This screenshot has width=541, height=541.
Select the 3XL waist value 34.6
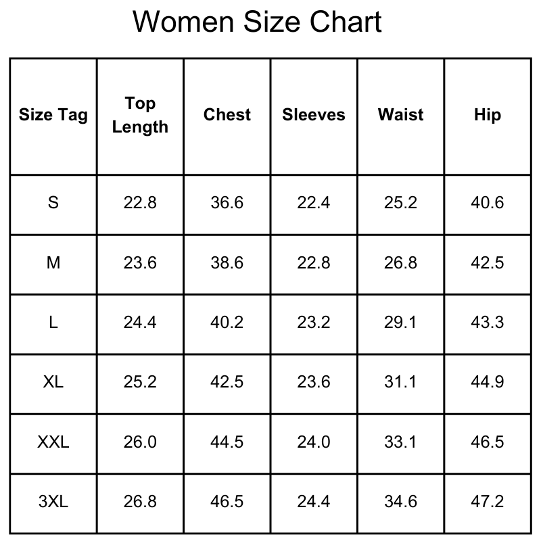click(400, 502)
